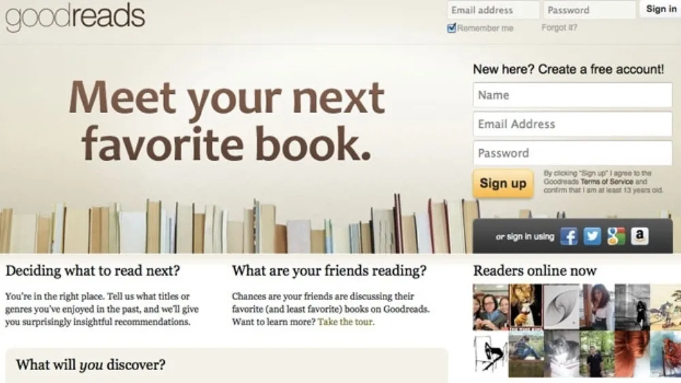
Task: Sign in using the Facebook icon
Action: [x=569, y=236]
